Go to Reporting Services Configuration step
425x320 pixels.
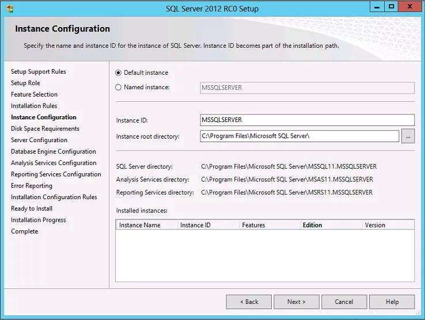tap(56, 174)
